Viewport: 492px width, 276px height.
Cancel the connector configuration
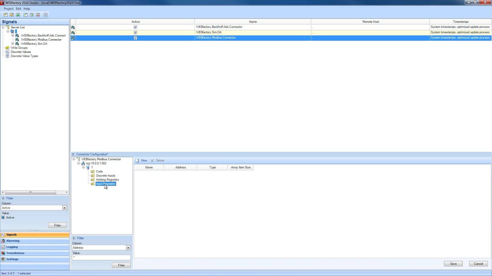[x=478, y=264]
